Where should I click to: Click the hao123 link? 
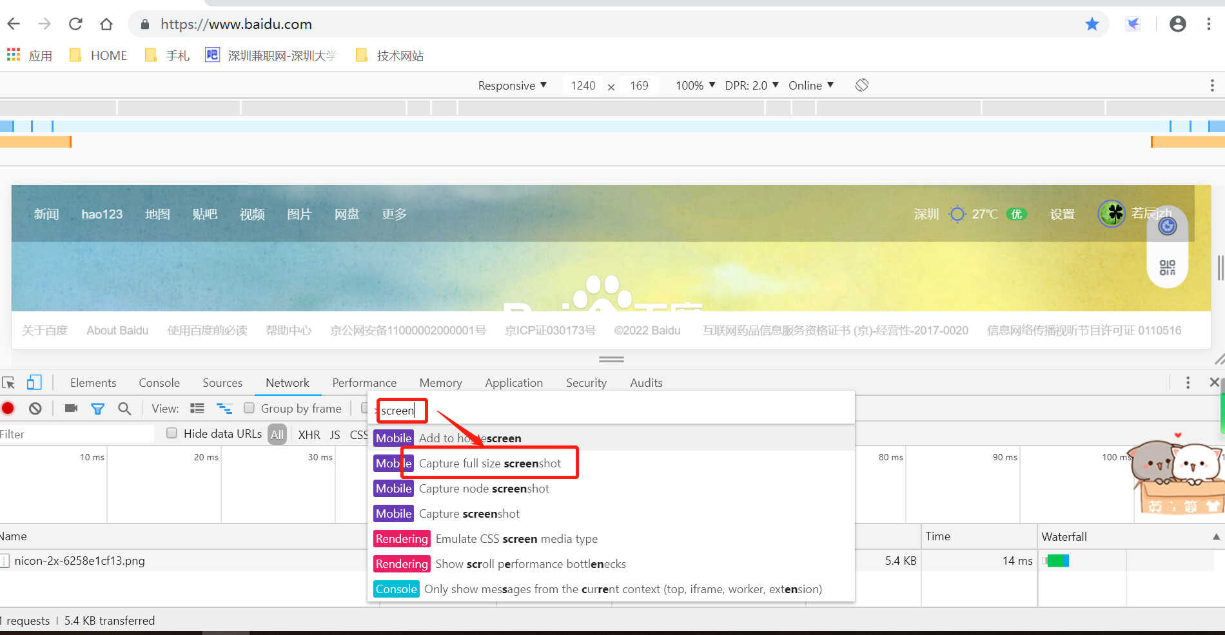[x=102, y=214]
